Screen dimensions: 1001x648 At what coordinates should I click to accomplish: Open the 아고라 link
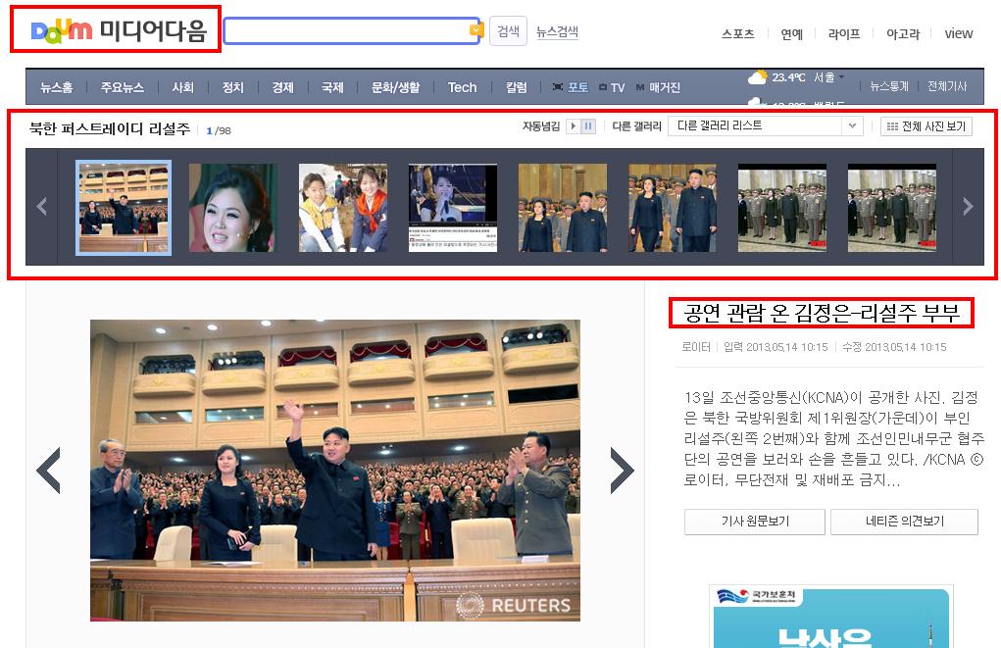coord(903,34)
